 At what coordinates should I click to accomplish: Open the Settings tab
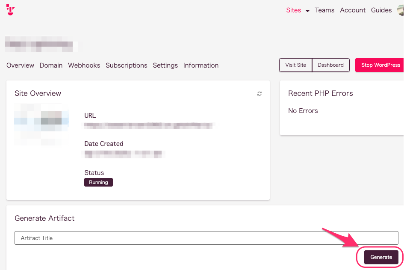[x=165, y=65]
